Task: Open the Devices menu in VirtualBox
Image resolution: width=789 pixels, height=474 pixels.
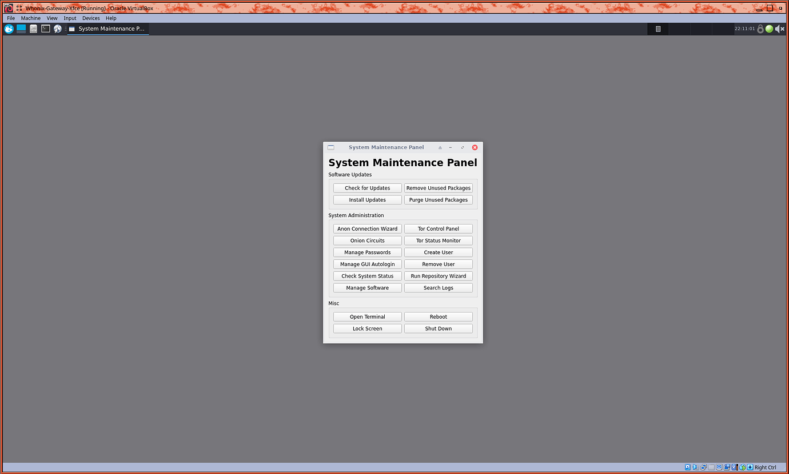Action: 90,18
